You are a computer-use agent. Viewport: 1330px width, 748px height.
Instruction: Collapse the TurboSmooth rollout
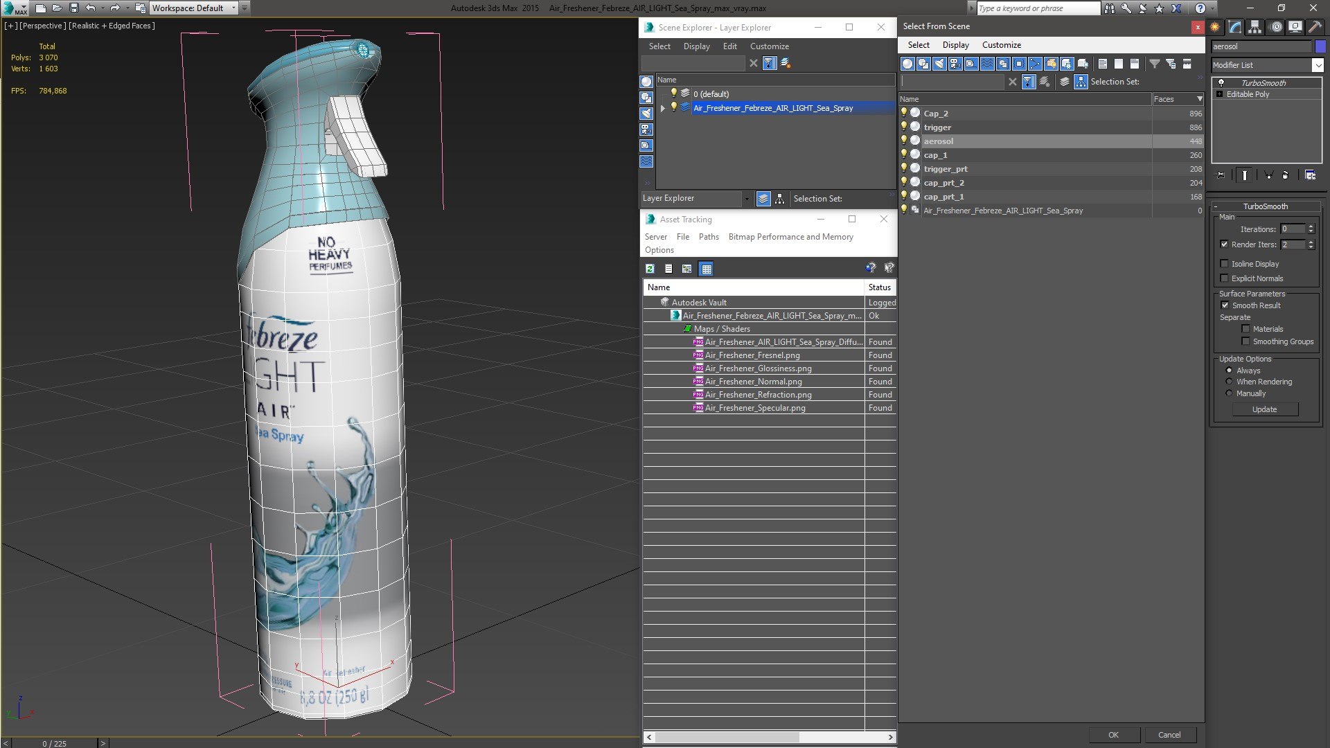(1216, 206)
